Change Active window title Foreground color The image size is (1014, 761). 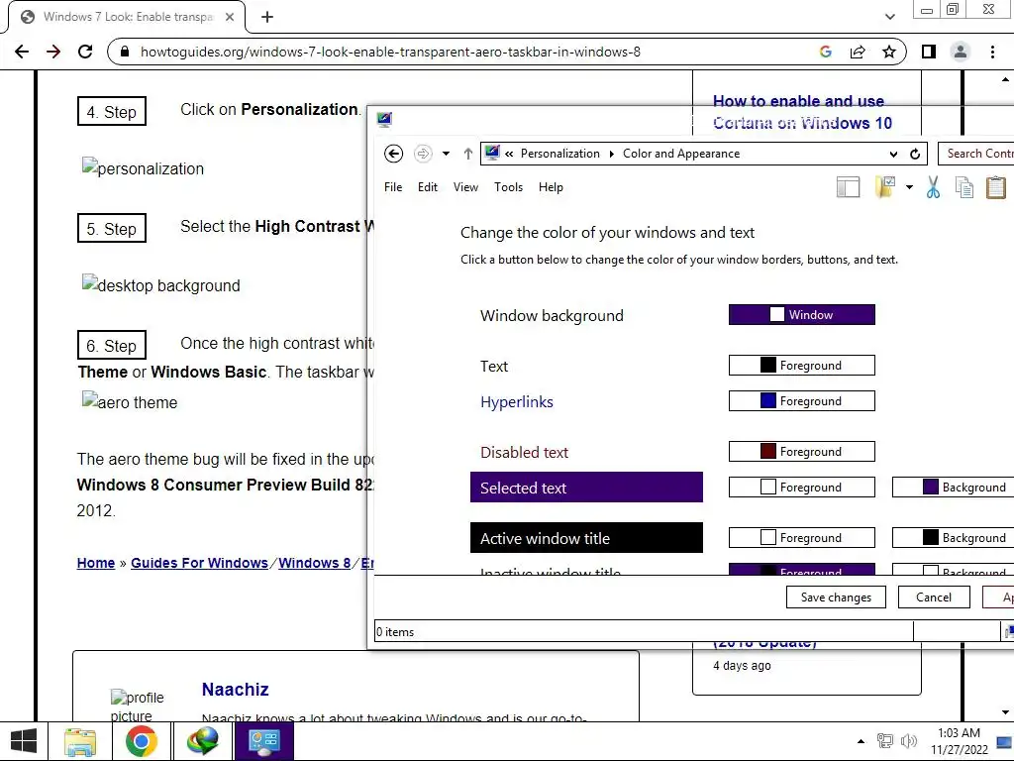tap(802, 537)
